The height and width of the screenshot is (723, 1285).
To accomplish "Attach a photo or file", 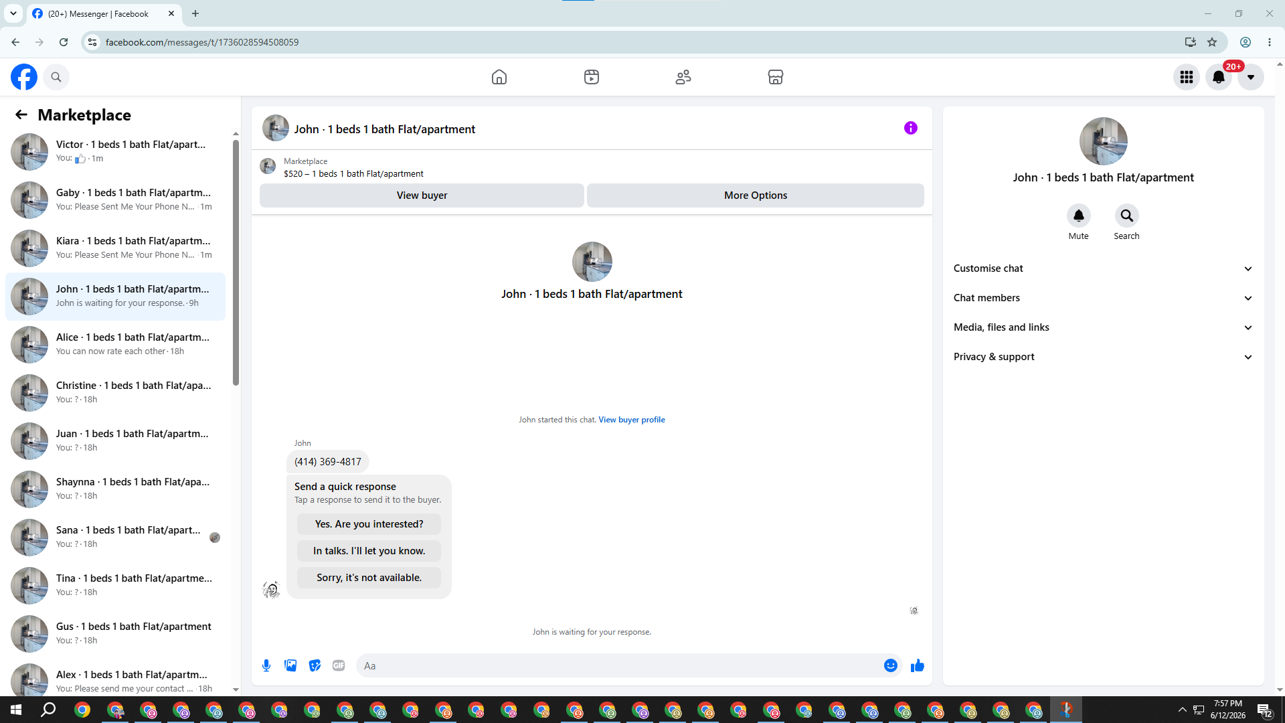I will pos(290,665).
